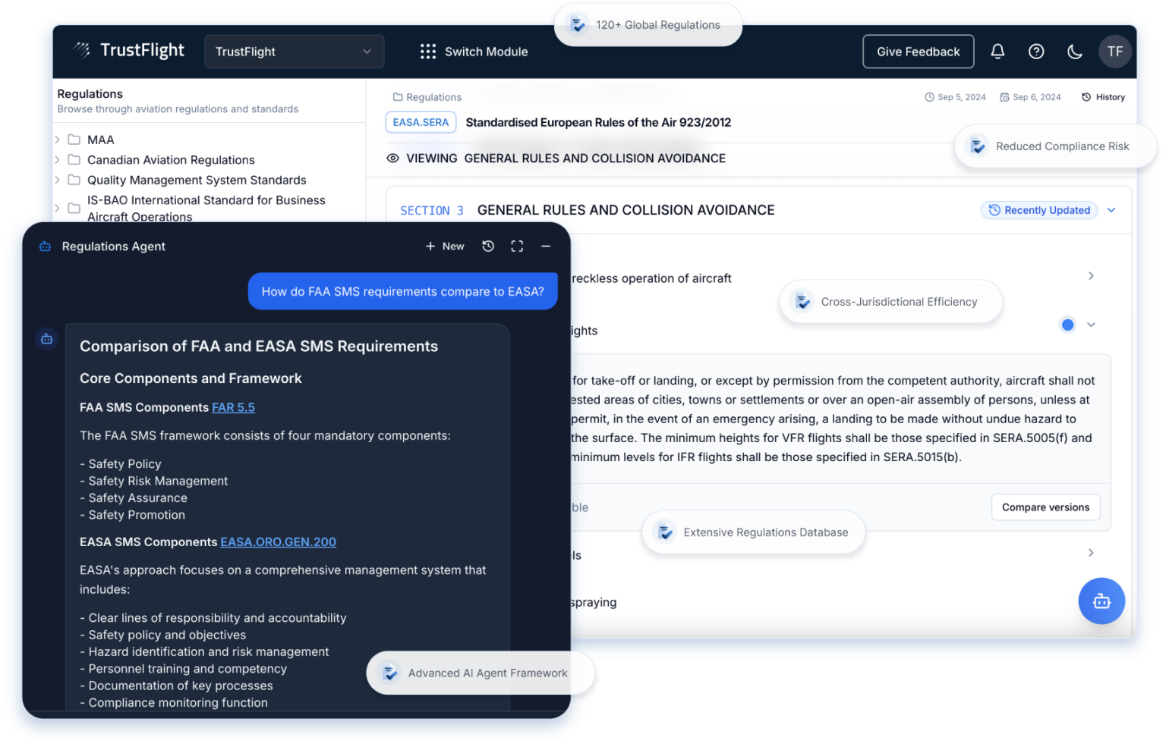Open the FAR 5.5 regulation link
1166x747 pixels.
(233, 407)
